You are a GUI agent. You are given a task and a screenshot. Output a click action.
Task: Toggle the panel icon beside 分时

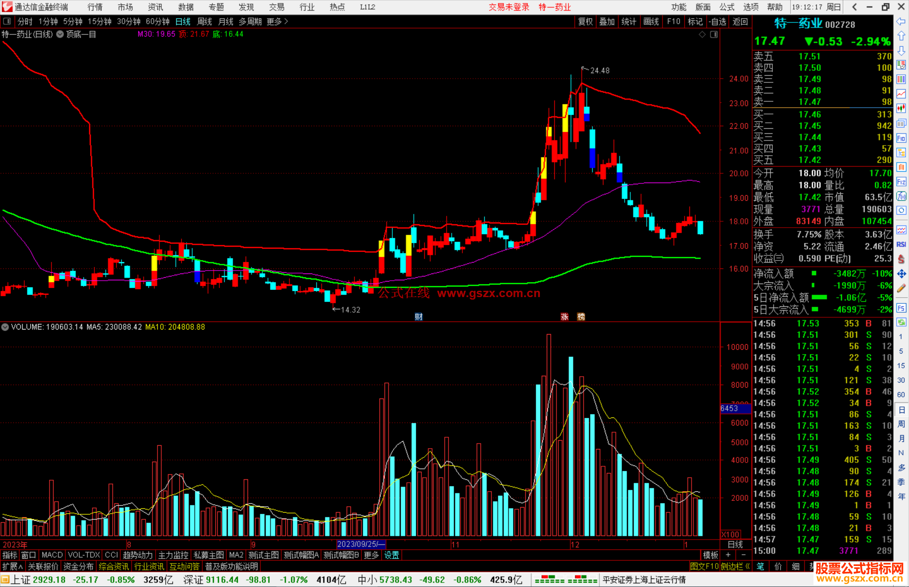pos(7,21)
